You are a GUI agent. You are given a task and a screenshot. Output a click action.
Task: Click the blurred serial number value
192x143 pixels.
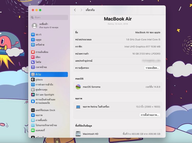[151, 61]
